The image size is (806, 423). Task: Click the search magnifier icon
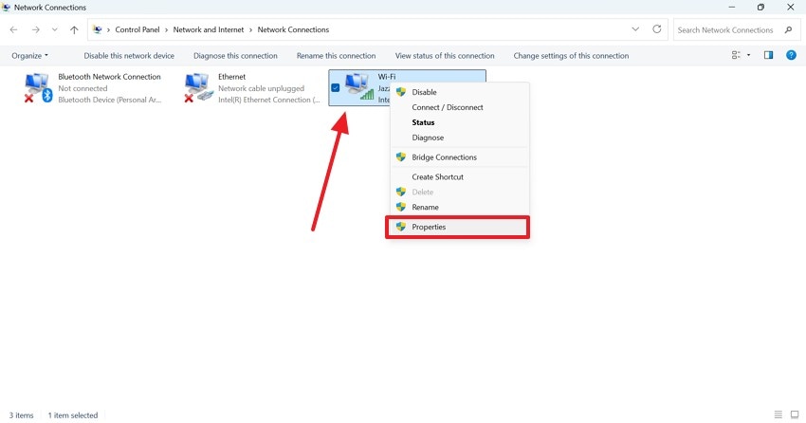(789, 29)
